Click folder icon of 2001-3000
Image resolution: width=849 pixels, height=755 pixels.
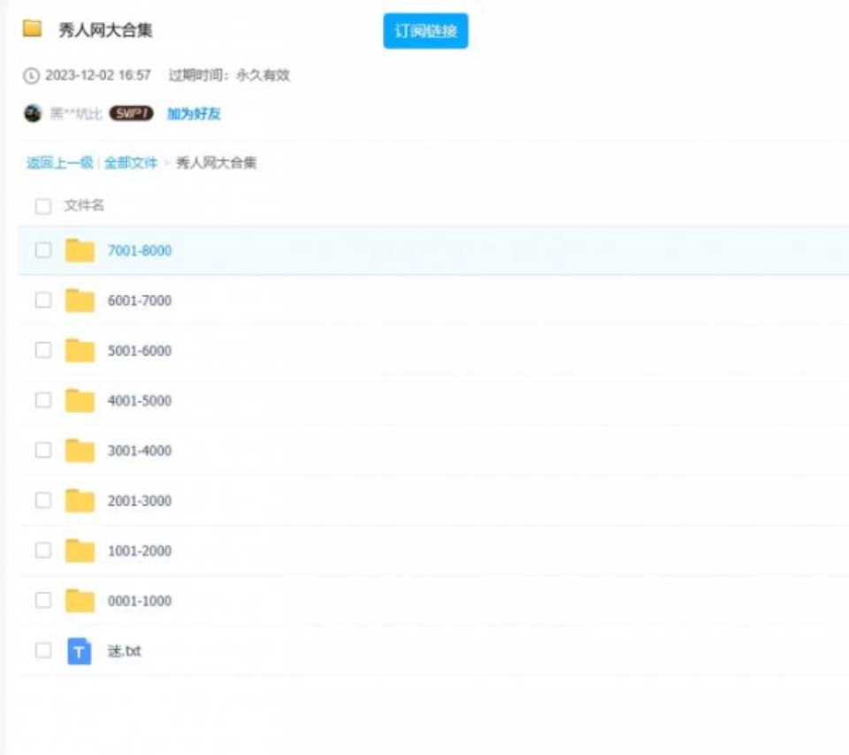click(x=80, y=500)
